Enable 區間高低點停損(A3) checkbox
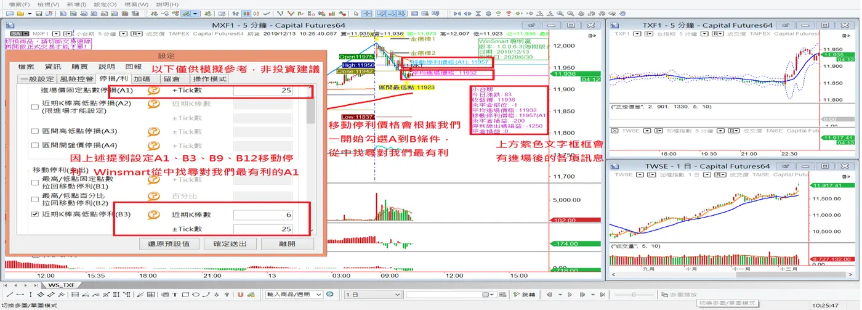Image resolution: width=862 pixels, height=310 pixels. (34, 131)
